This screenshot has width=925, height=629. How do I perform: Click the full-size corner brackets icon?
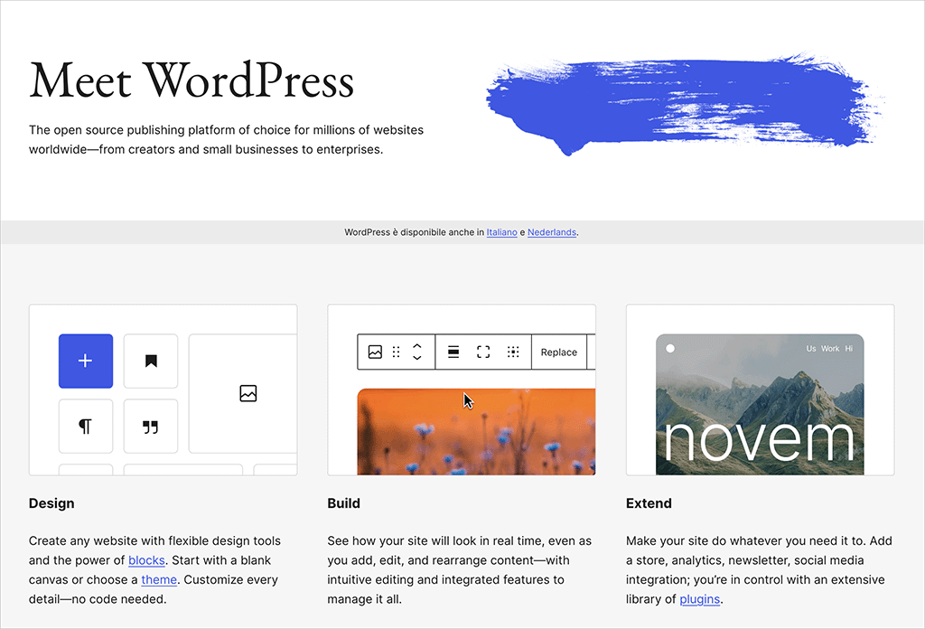click(483, 352)
